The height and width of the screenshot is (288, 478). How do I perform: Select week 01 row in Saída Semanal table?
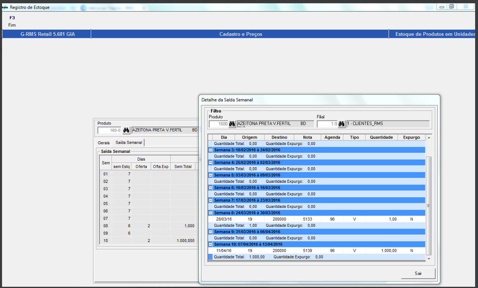[149, 174]
